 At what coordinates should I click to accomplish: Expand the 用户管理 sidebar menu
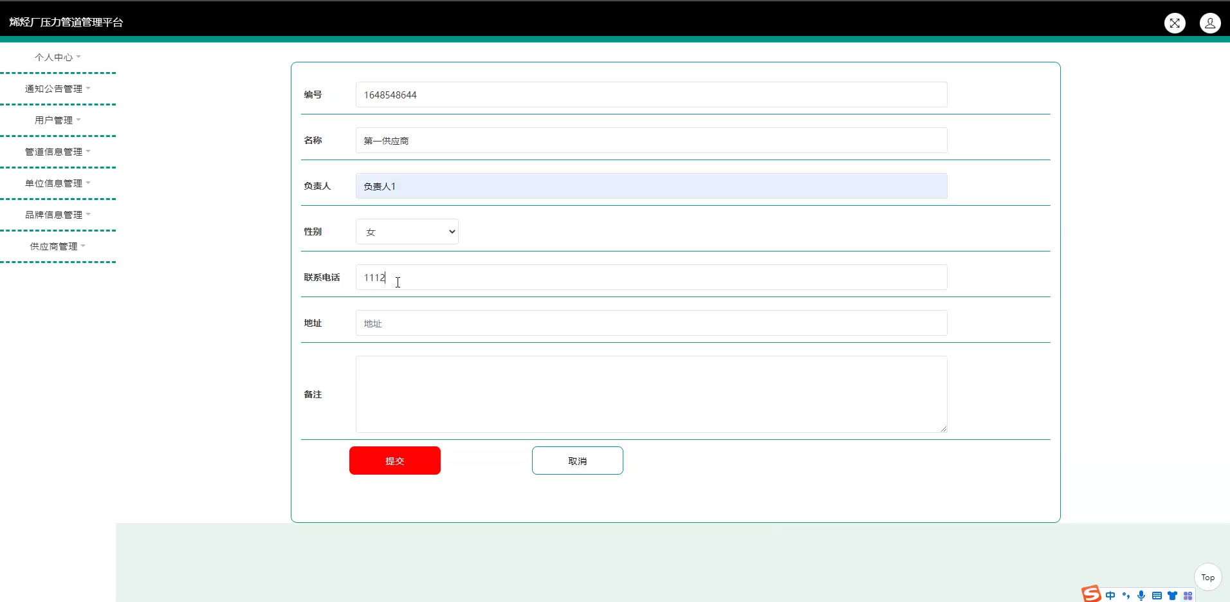tap(58, 120)
